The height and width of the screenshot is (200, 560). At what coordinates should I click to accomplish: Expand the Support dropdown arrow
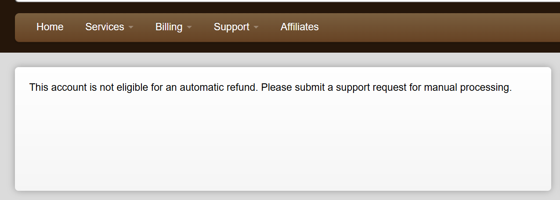(256, 28)
